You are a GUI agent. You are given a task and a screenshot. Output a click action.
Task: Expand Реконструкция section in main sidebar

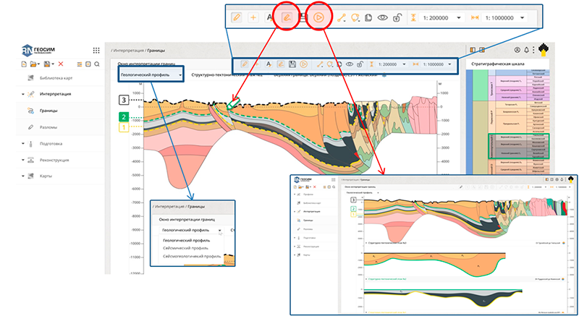click(23, 160)
